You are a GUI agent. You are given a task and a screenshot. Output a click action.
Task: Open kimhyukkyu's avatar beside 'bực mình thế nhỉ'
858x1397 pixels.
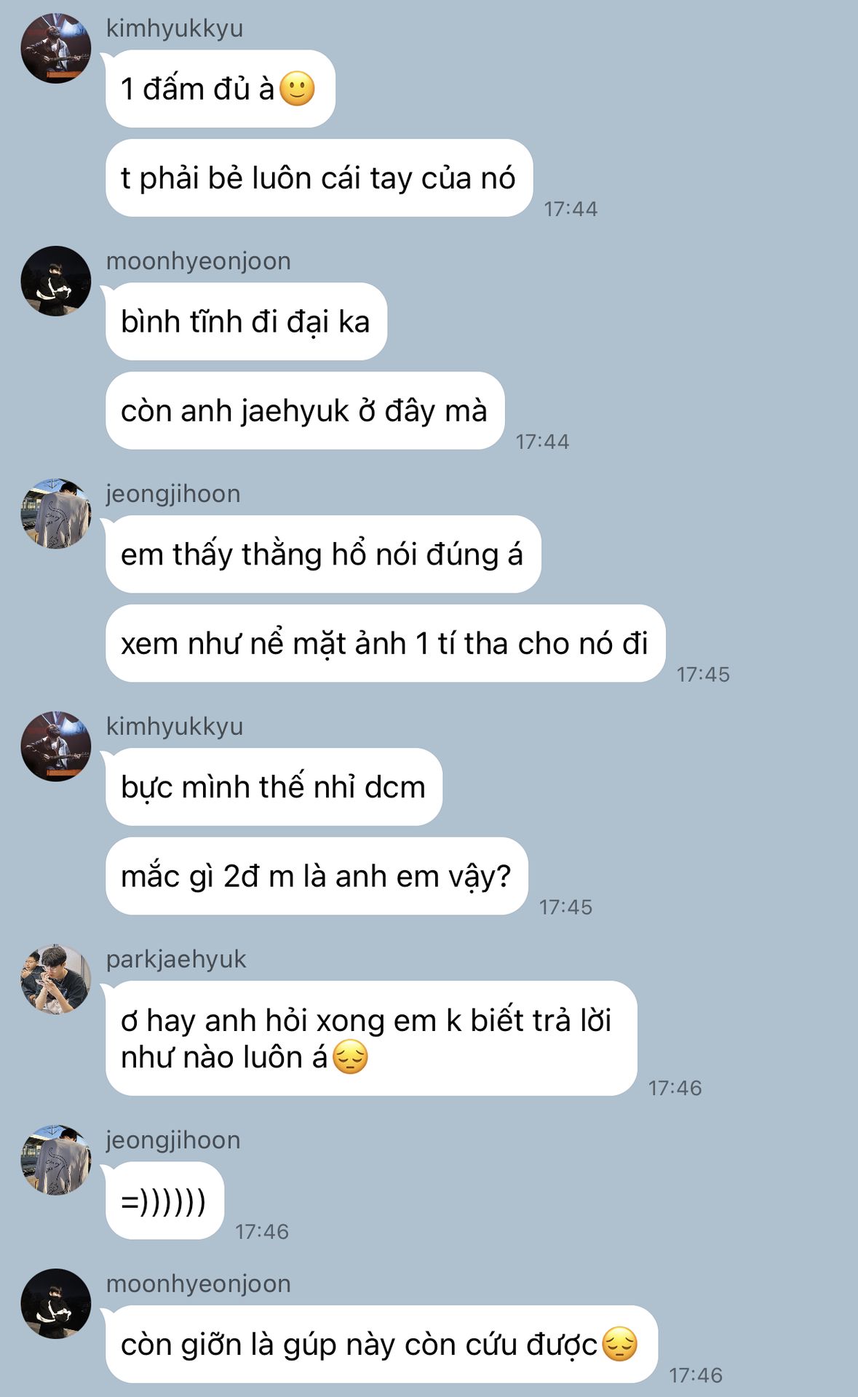[x=56, y=747]
